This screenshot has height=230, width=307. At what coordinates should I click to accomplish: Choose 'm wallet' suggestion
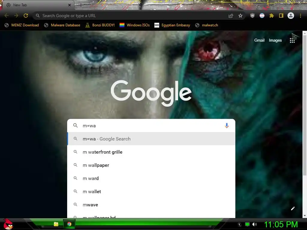151,191
